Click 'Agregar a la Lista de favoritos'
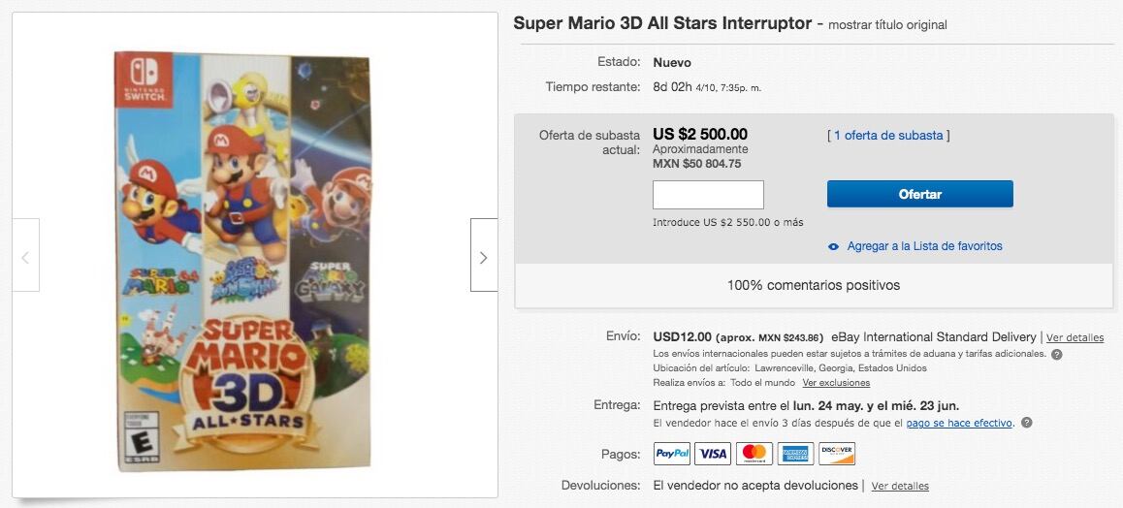Screen dimensions: 1123x508 coord(924,246)
